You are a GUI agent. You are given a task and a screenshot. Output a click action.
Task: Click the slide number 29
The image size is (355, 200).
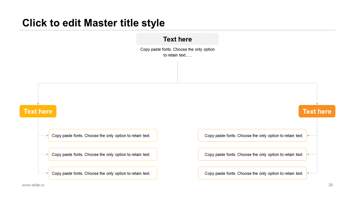pyautogui.click(x=331, y=185)
